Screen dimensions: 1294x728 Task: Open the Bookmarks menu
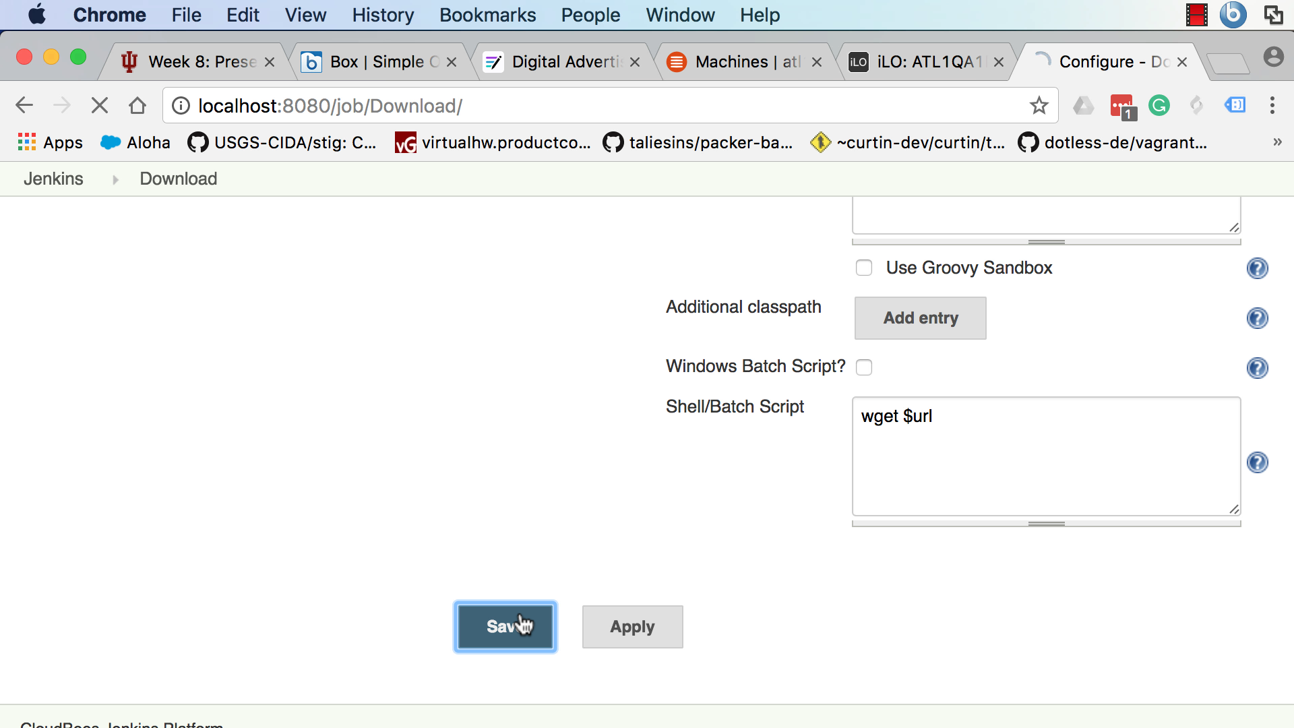487,15
